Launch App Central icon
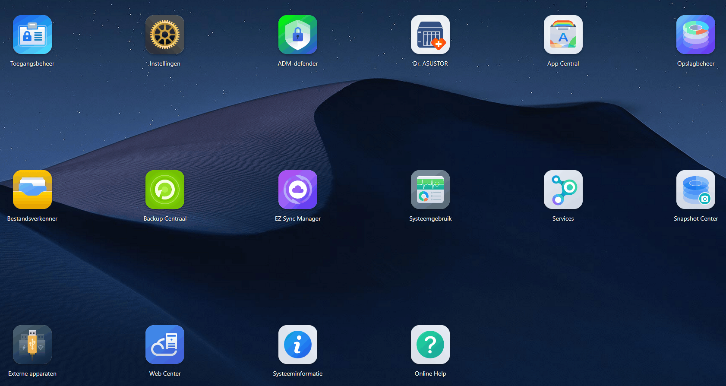This screenshot has height=386, width=726. (x=563, y=35)
